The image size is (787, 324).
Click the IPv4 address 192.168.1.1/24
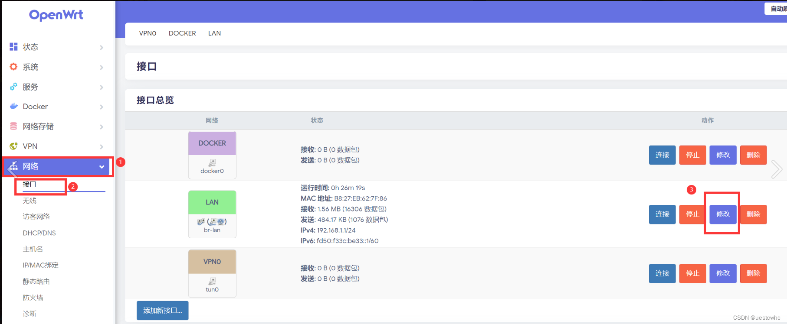336,230
